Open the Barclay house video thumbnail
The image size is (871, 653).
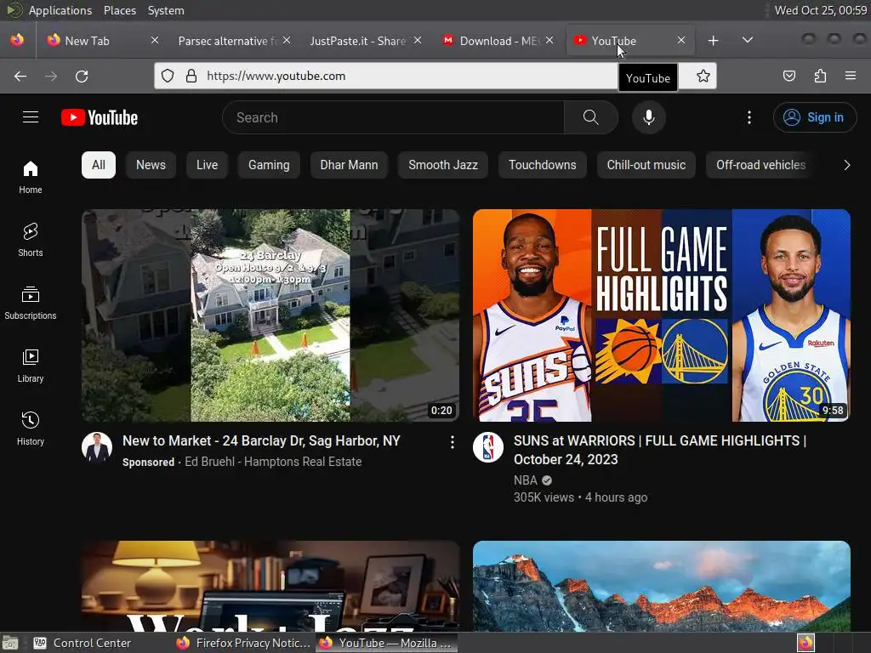270,315
